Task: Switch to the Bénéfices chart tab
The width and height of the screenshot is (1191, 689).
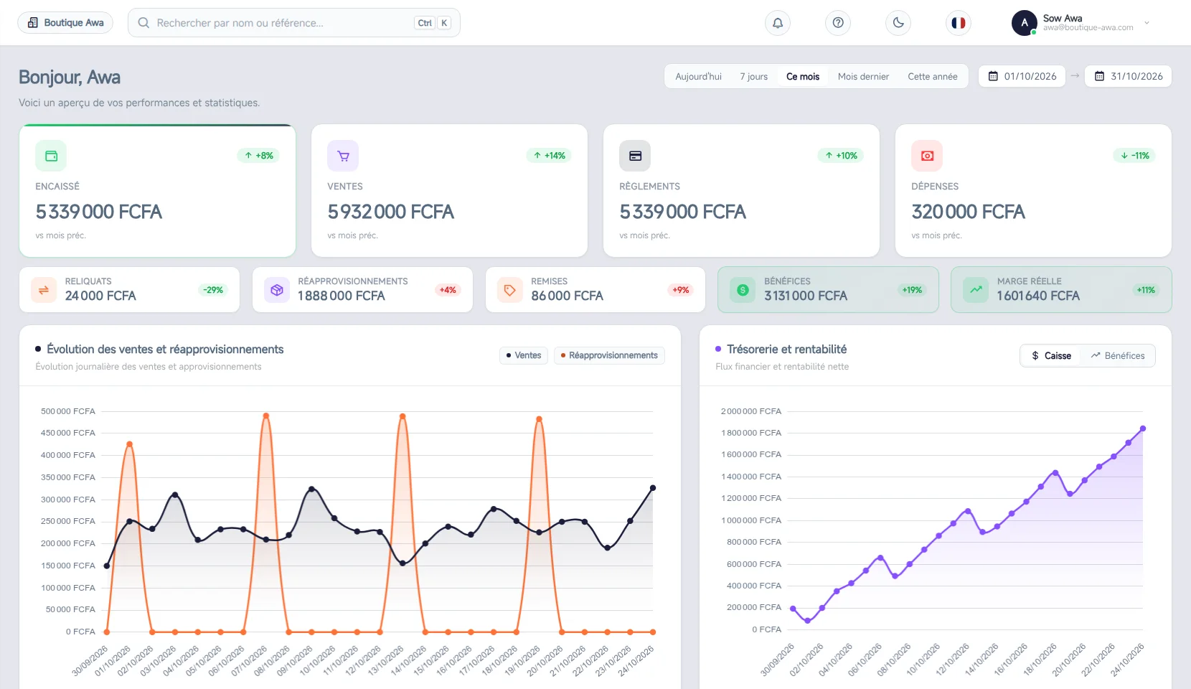Action: 1118,356
